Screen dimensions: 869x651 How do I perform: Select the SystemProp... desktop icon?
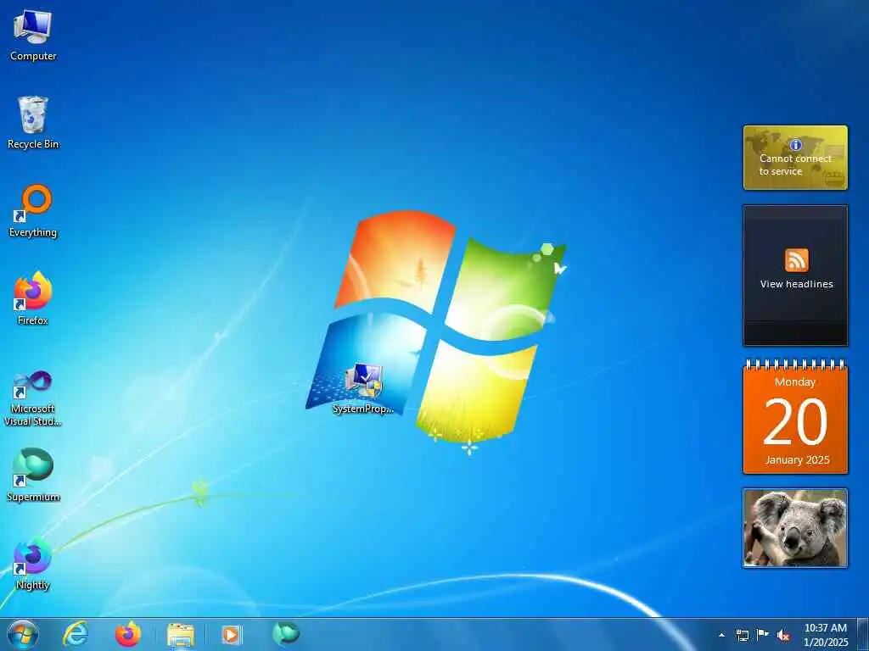pos(363,389)
